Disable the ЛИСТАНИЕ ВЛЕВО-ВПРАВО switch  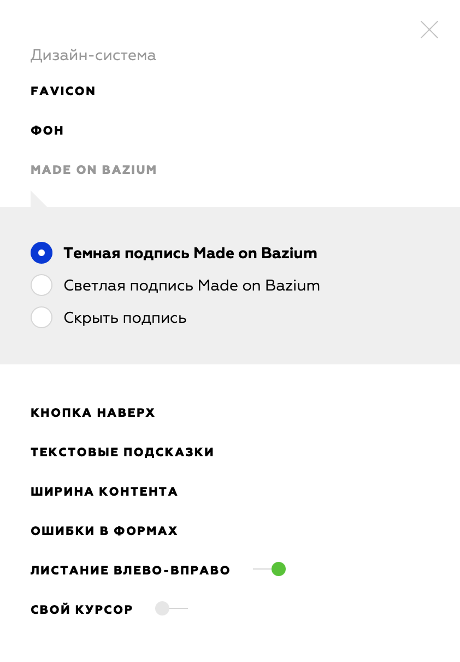[271, 570]
